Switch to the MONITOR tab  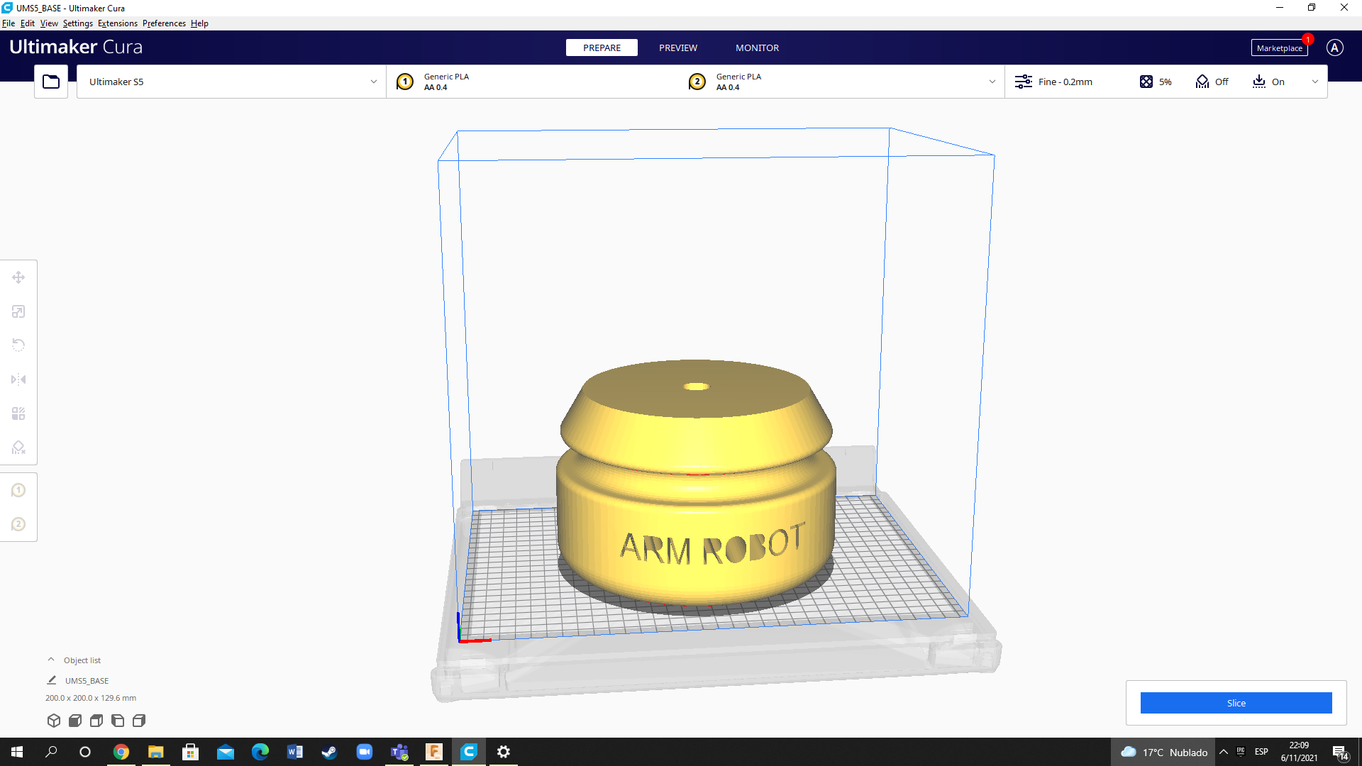click(755, 48)
